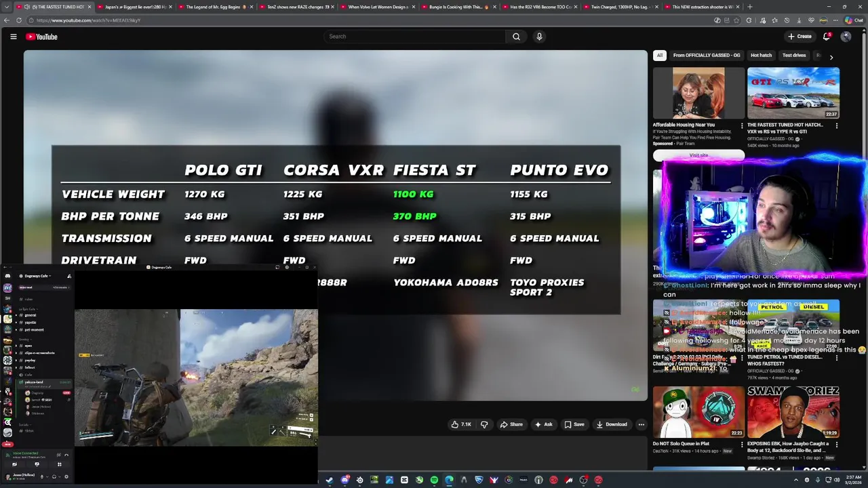Open Discord user settings gear

pyautogui.click(x=66, y=476)
